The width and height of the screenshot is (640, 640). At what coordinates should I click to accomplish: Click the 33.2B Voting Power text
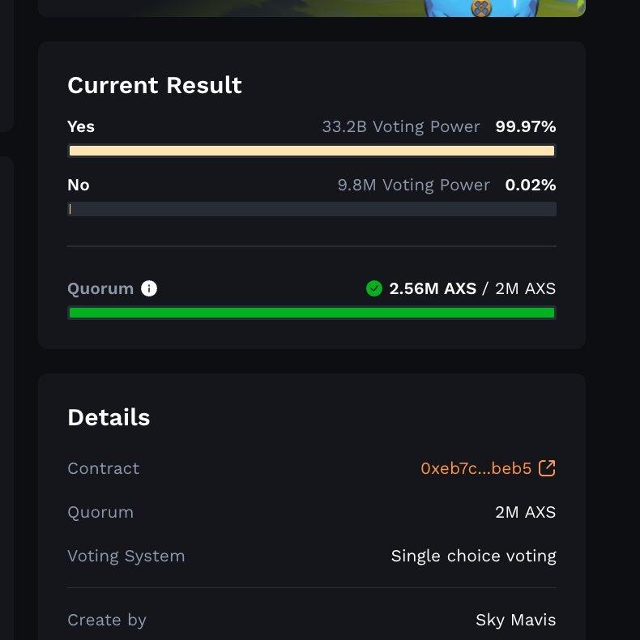[401, 126]
